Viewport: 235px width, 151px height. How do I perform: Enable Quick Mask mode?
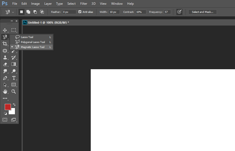pyautogui.click(x=5, y=120)
